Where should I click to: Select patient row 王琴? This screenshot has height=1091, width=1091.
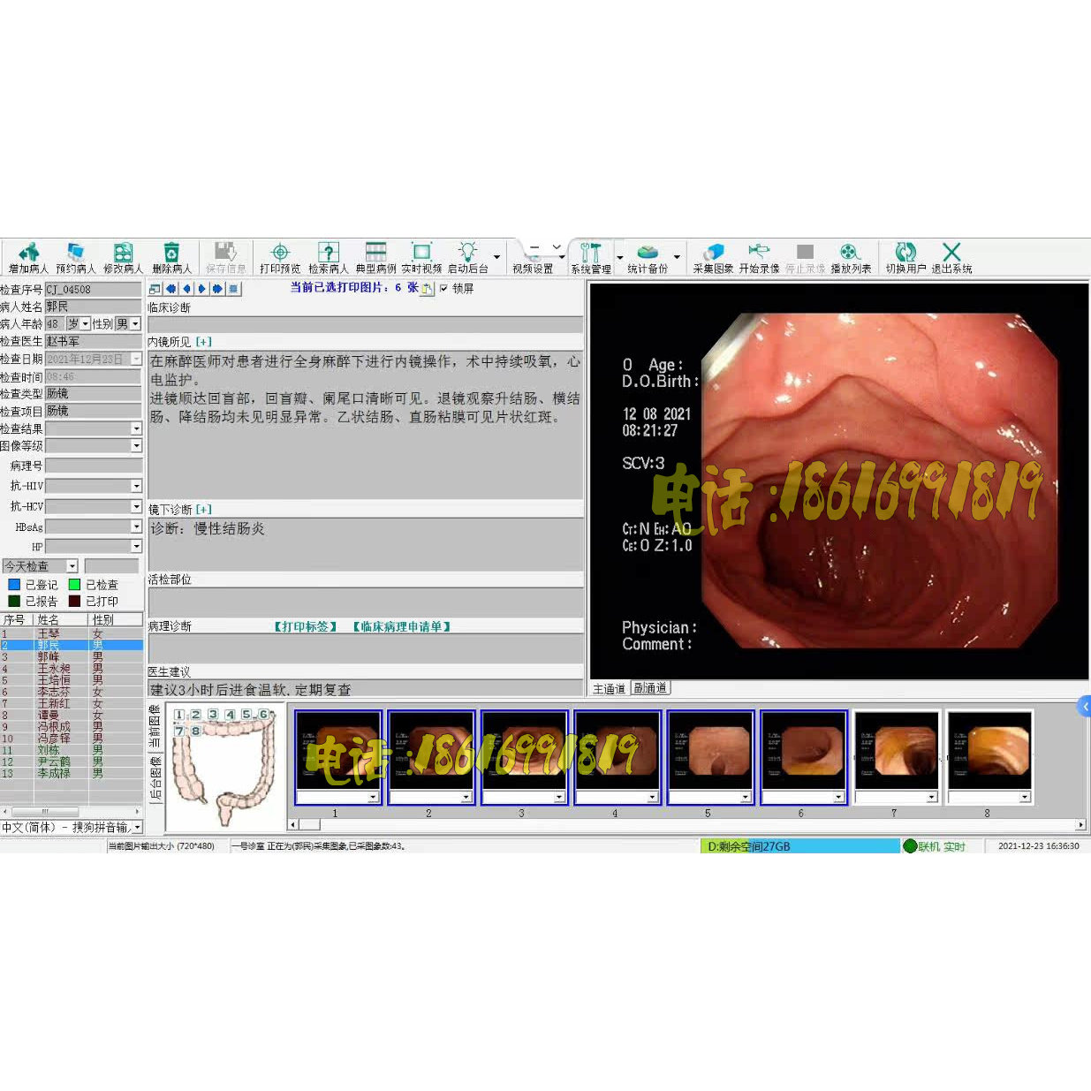click(x=71, y=634)
